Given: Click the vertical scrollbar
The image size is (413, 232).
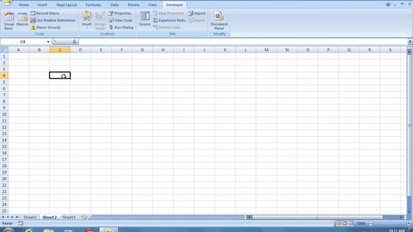Looking at the screenshot, I should pyautogui.click(x=409, y=125).
